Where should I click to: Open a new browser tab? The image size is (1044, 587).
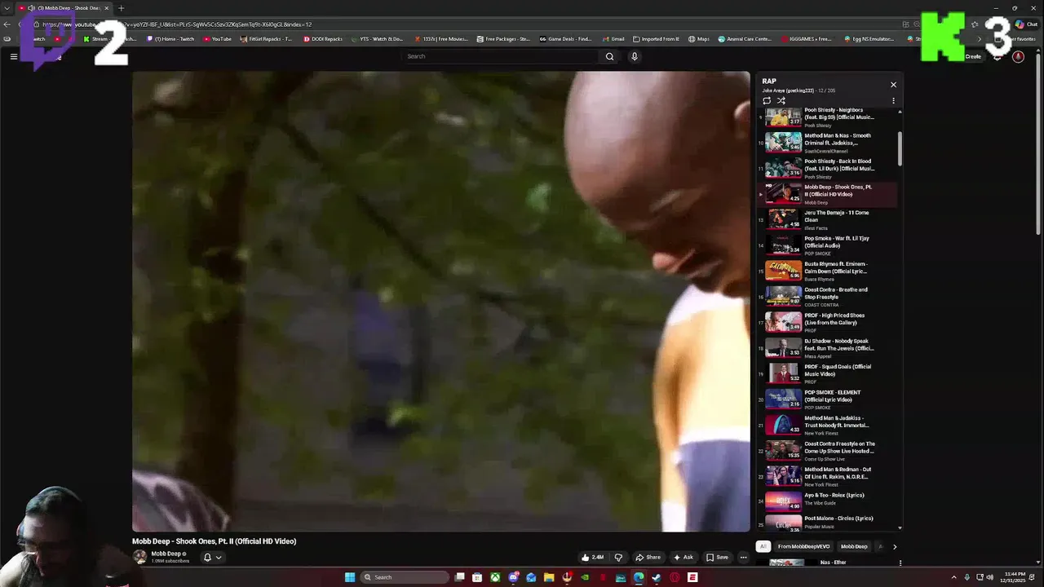[121, 8]
